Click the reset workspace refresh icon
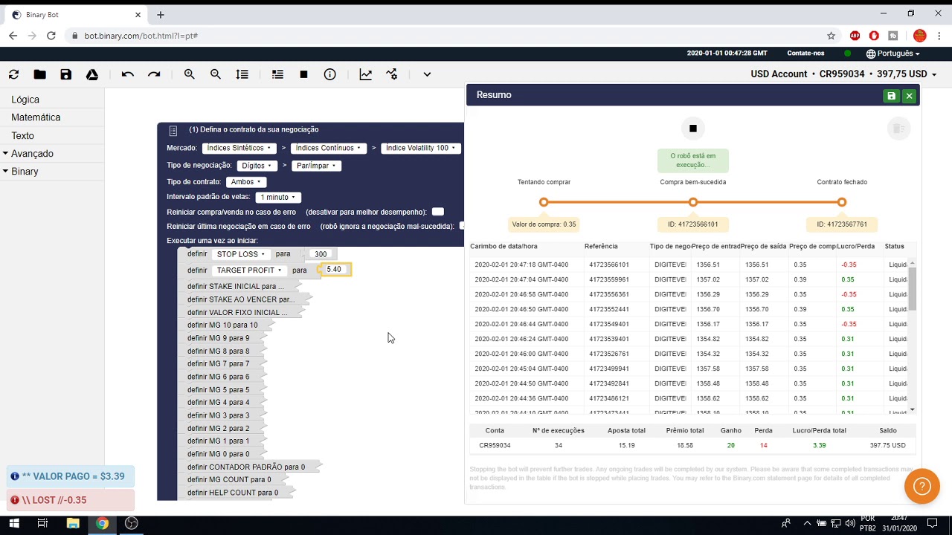Screen dimensions: 952x535 [x=13, y=74]
